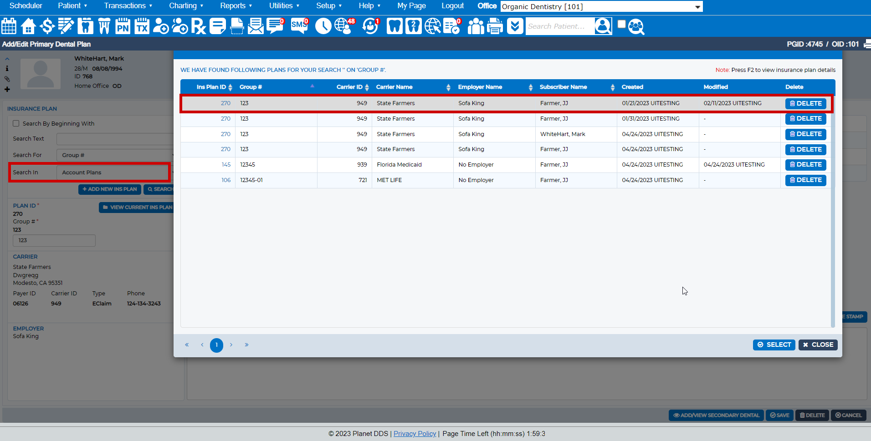Click the time clock icon
Viewport: 871px width, 441px height.
pos(323,26)
